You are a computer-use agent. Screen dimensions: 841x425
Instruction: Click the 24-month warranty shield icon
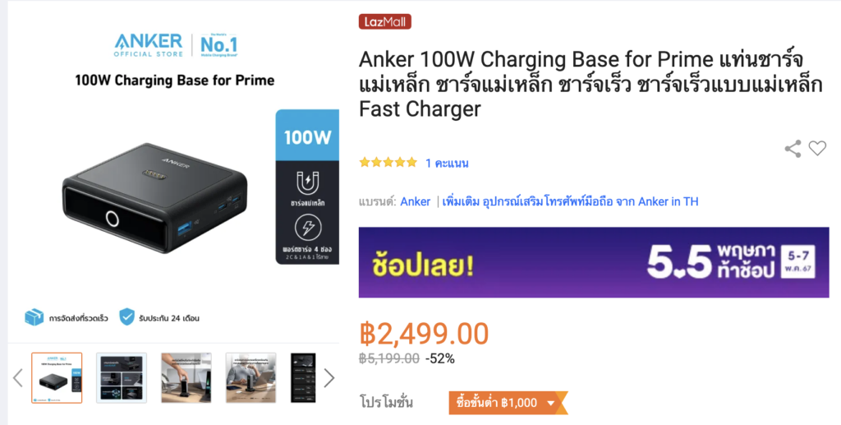[x=126, y=317]
